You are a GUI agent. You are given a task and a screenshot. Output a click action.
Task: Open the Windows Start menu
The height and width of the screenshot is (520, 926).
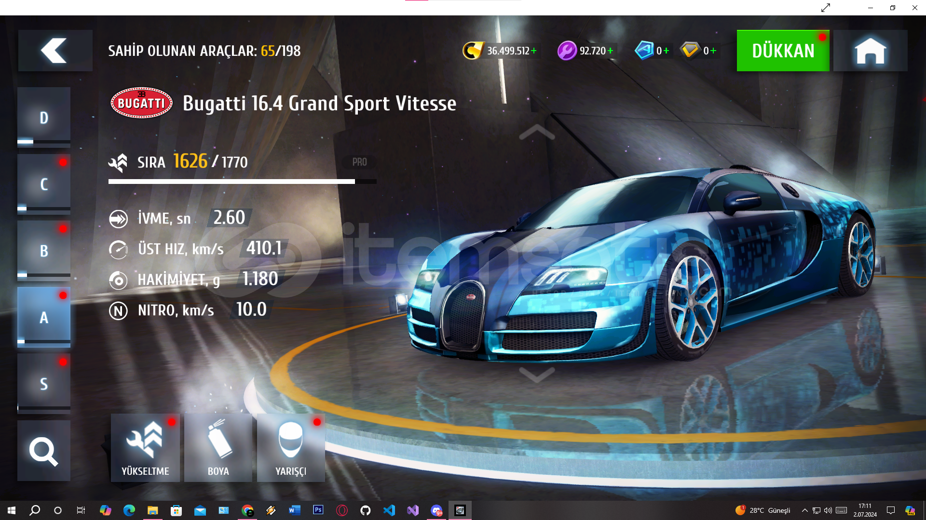click(x=12, y=510)
